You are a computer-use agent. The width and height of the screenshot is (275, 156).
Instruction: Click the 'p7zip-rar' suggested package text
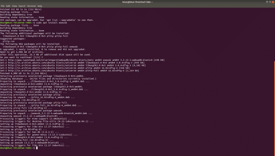pyautogui.click(x=9, y=41)
